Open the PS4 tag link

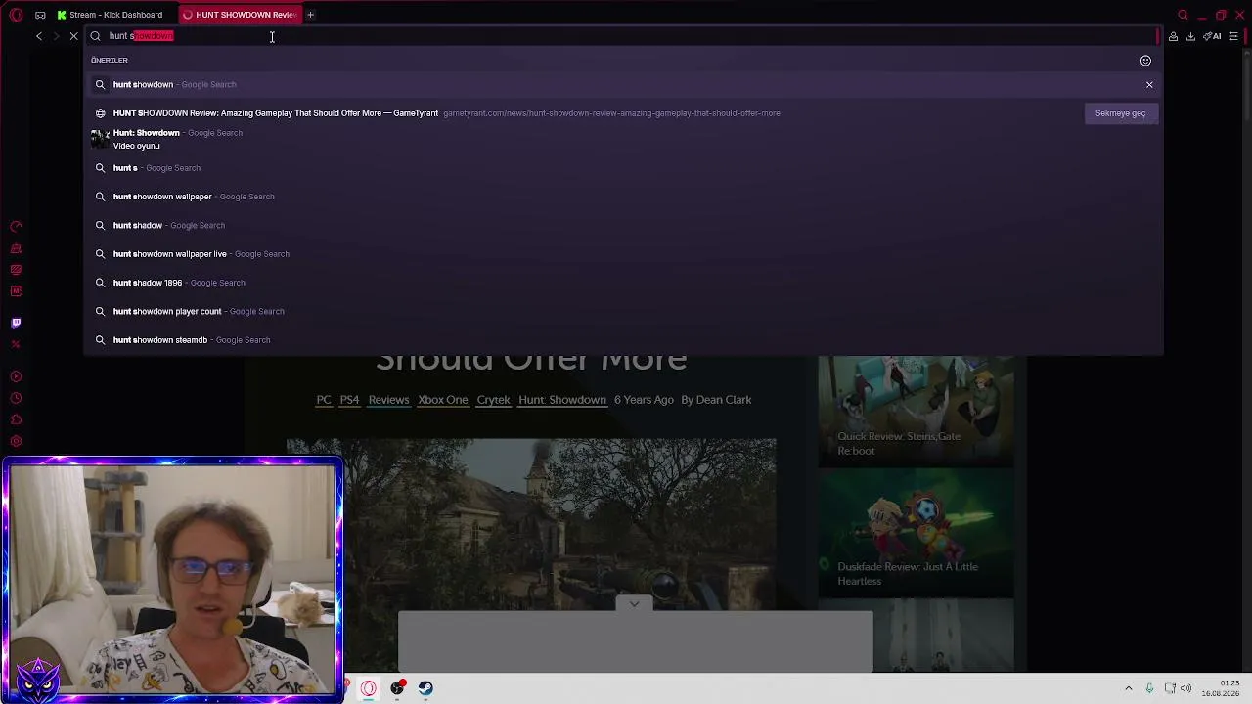(349, 400)
